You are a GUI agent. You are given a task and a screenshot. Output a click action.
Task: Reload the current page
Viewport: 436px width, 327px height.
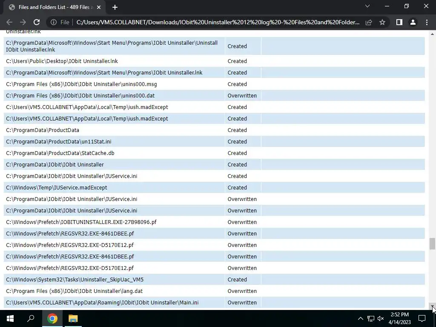click(x=37, y=22)
